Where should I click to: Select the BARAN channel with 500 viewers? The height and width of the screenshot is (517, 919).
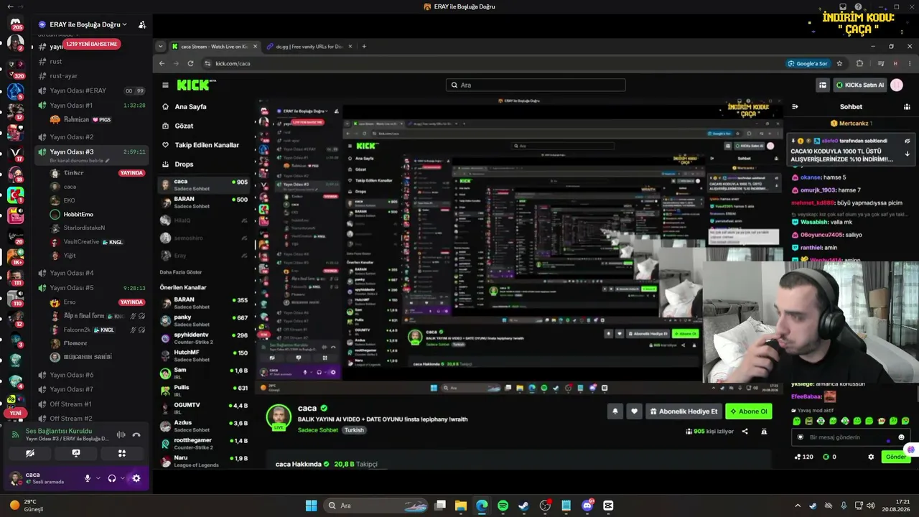[x=205, y=202]
